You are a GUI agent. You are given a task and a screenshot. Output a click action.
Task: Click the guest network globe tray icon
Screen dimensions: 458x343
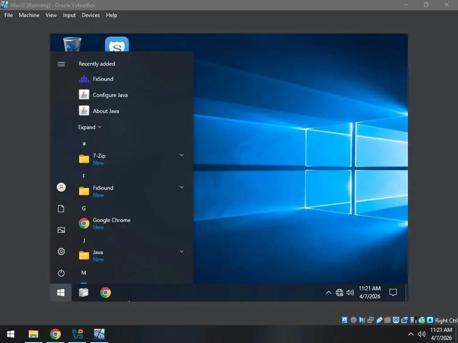[x=339, y=292]
